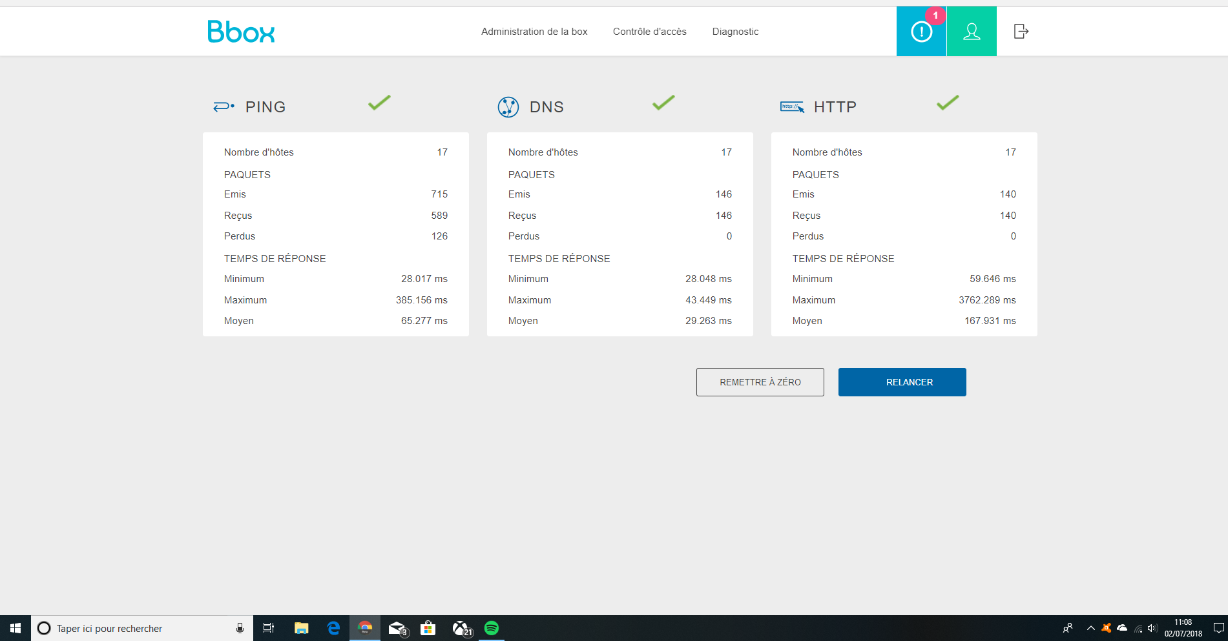The width and height of the screenshot is (1228, 641).
Task: Open the alert notifications icon
Action: (x=921, y=31)
